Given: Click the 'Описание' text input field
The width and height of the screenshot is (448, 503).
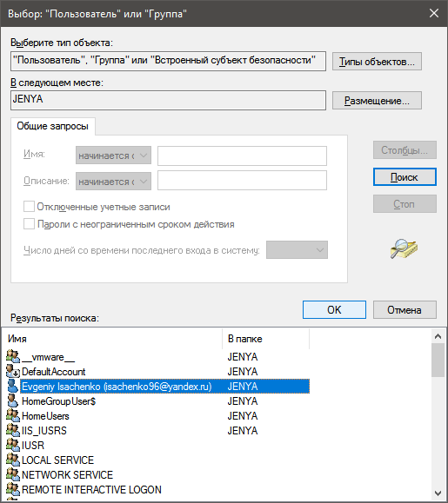Looking at the screenshot, I should (242, 181).
